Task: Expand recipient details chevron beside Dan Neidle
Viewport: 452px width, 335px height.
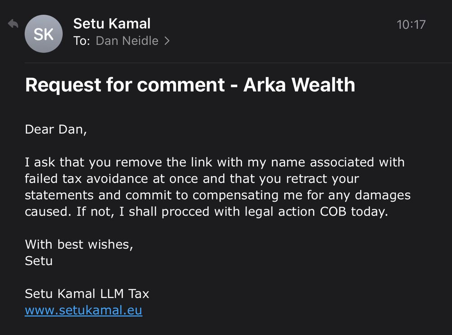Action: tap(167, 41)
